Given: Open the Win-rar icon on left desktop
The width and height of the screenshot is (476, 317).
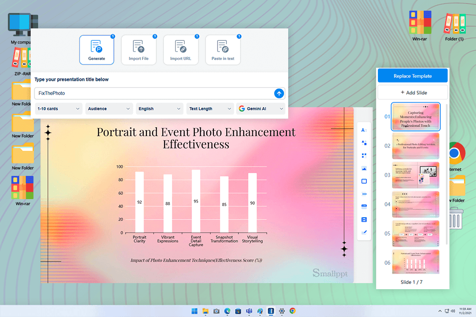Looking at the screenshot, I should [22, 191].
